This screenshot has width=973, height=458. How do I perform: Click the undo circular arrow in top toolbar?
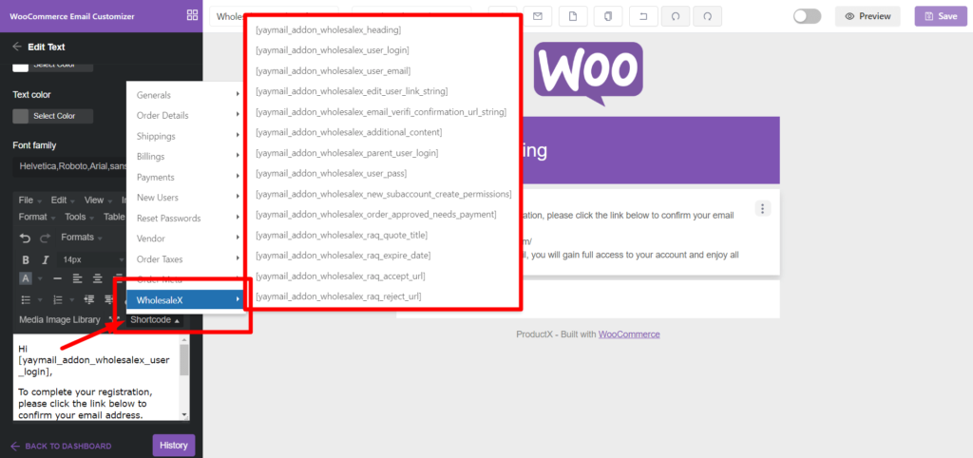(x=676, y=16)
